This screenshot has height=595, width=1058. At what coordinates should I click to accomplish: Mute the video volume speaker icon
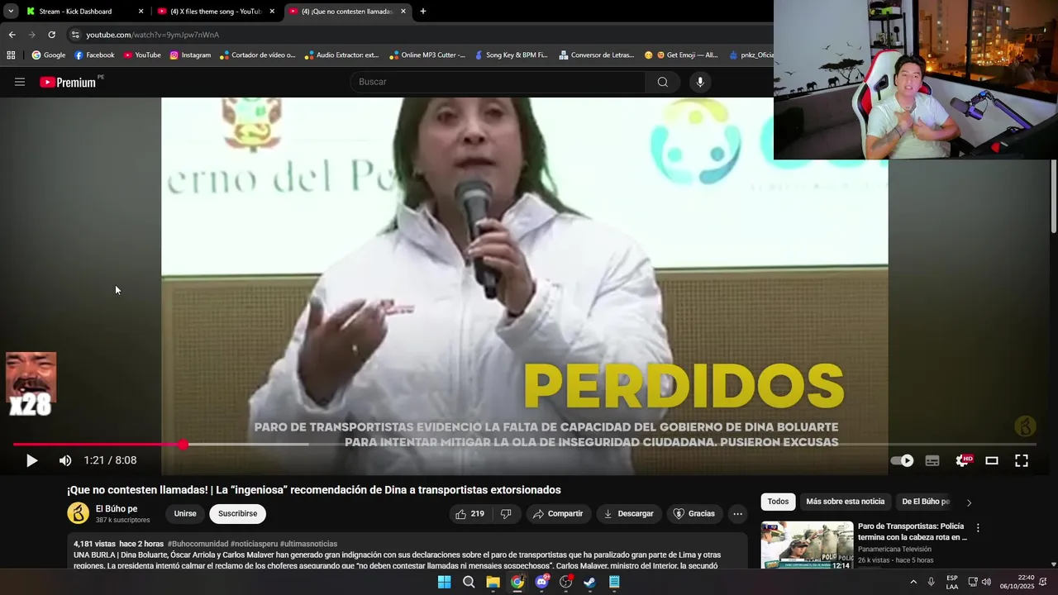click(65, 461)
